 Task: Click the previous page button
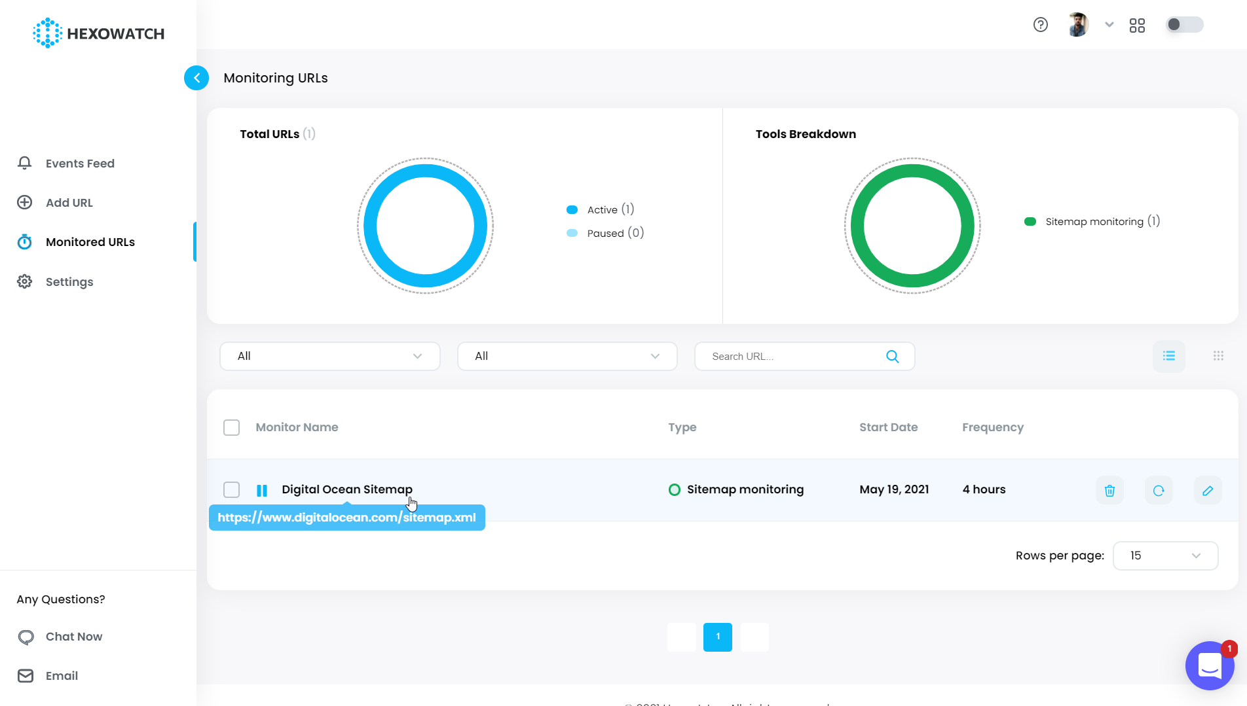click(x=682, y=637)
